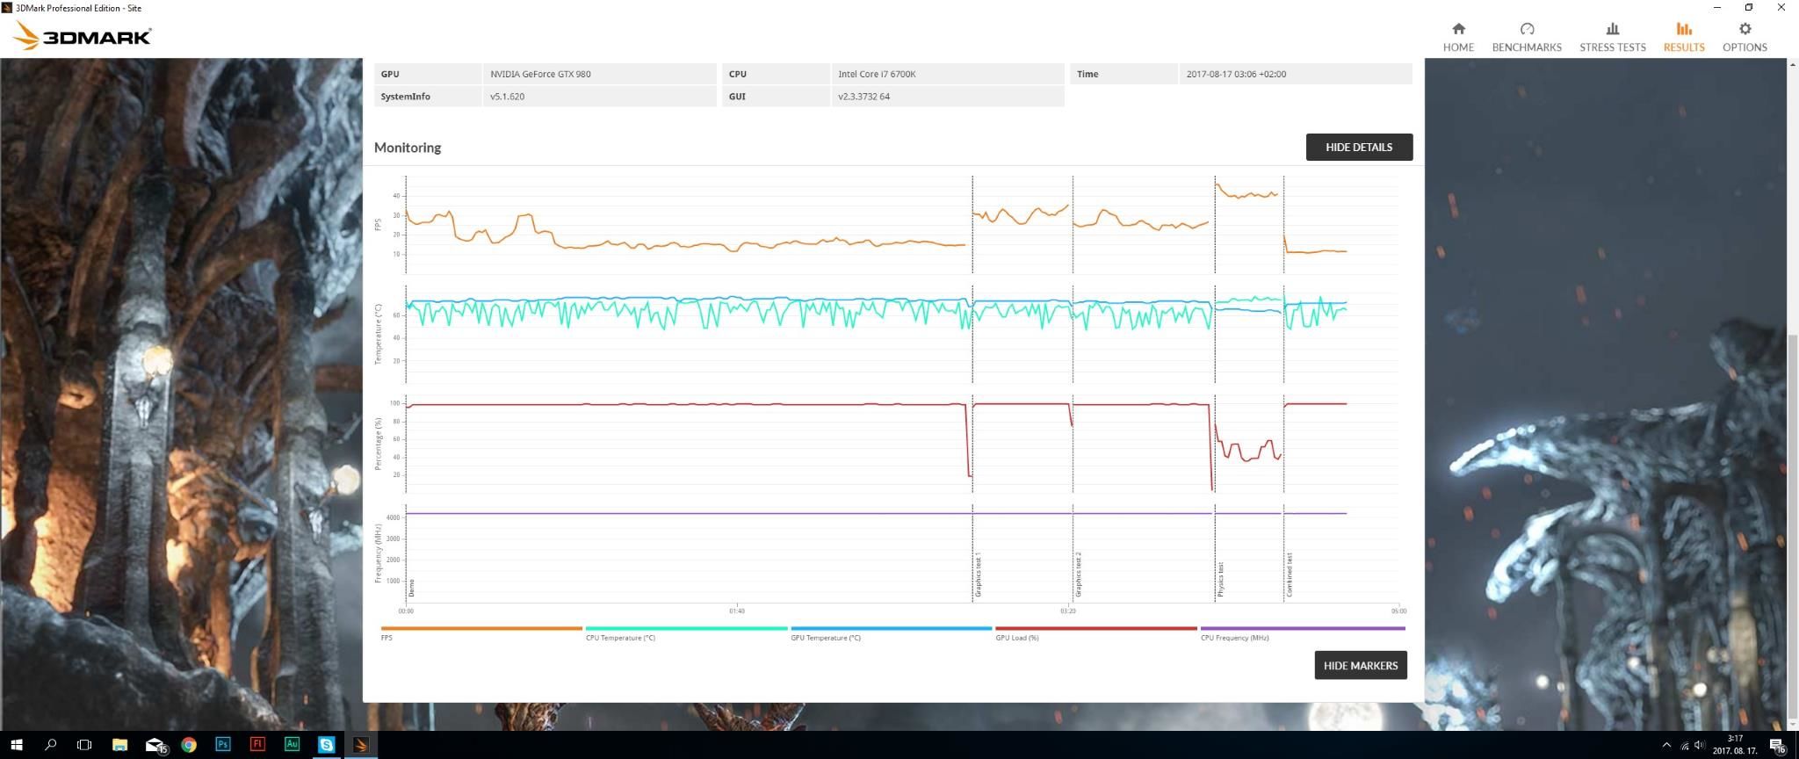Click the 3DMark taskbar icon
Screen dimensions: 1799x759
click(360, 745)
